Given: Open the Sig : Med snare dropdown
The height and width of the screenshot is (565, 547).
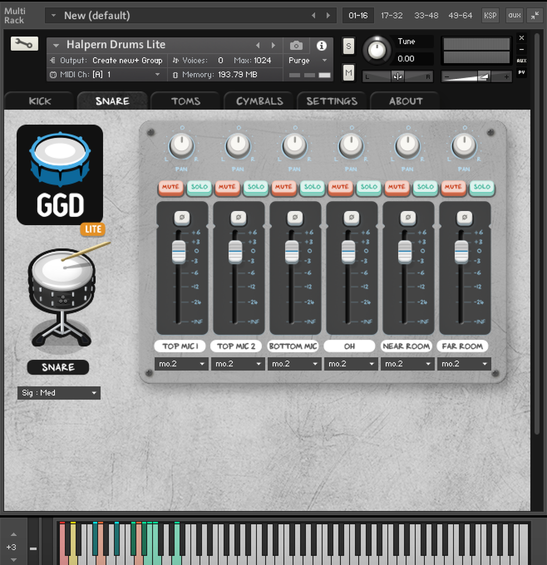Looking at the screenshot, I should [x=59, y=393].
